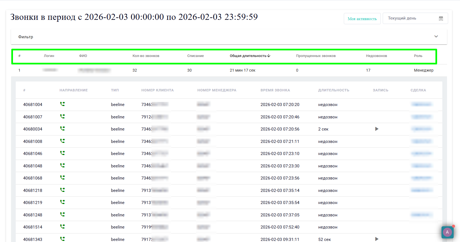Open the deal link for call 40681004
Viewport: 460px width, 242px height.
click(421, 104)
